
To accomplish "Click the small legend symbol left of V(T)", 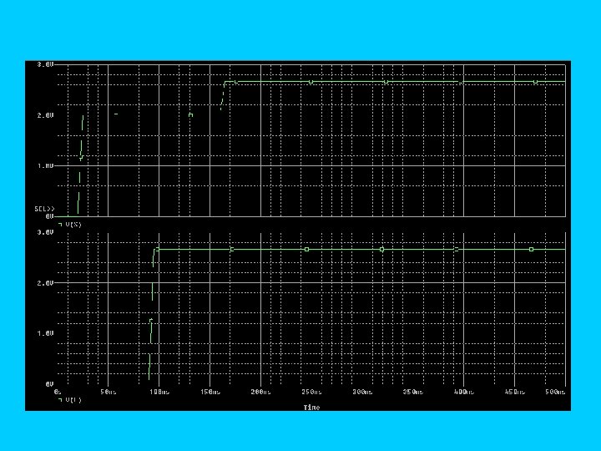I will pos(60,399).
